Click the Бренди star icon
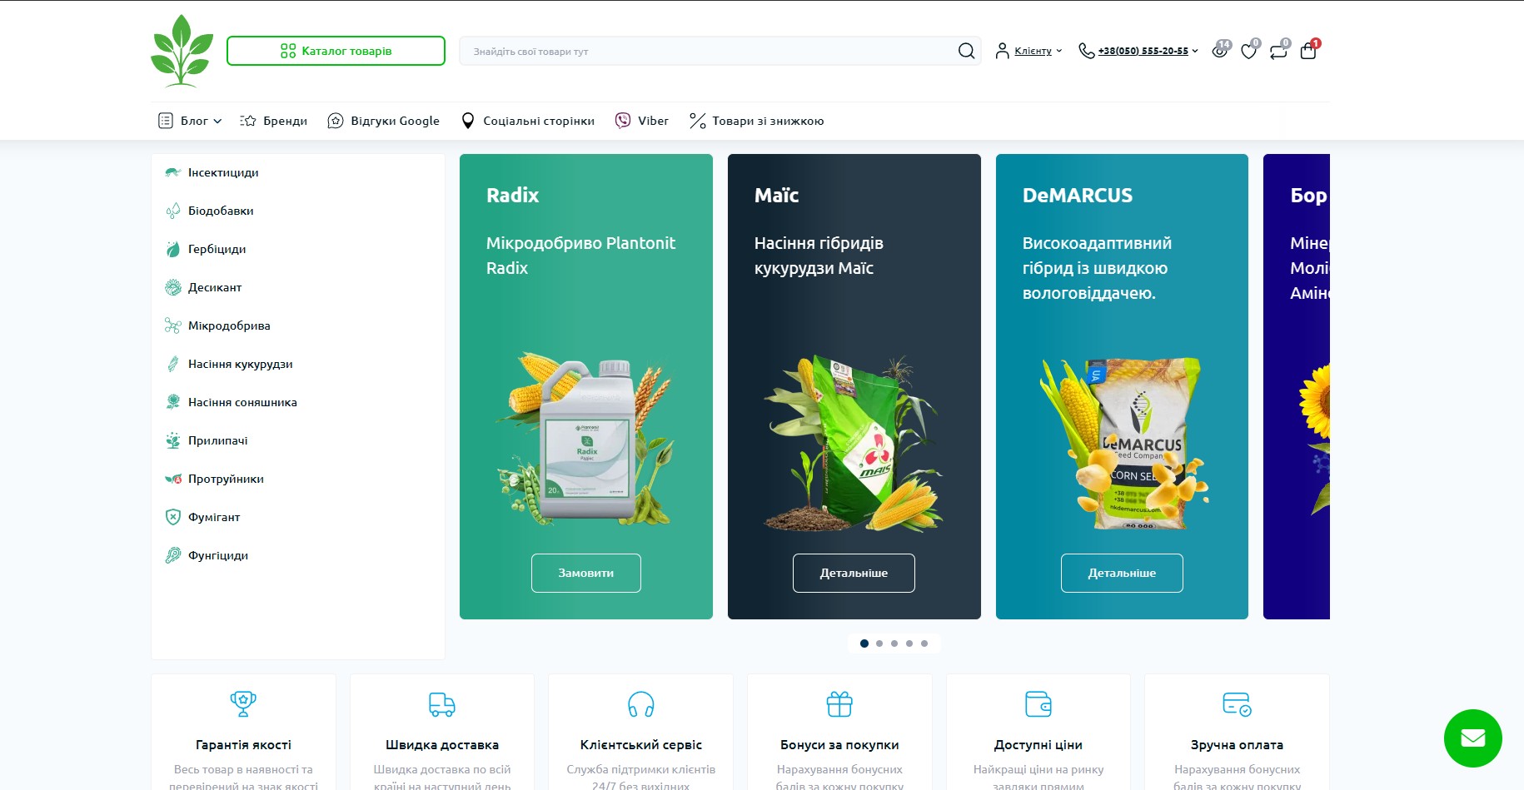 point(248,121)
